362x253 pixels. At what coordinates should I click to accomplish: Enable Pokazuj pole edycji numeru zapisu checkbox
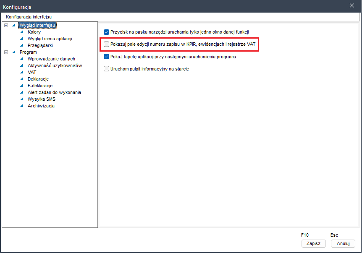coord(106,44)
